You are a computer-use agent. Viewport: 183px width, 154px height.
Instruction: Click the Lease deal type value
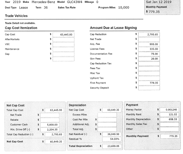coord(23,8)
